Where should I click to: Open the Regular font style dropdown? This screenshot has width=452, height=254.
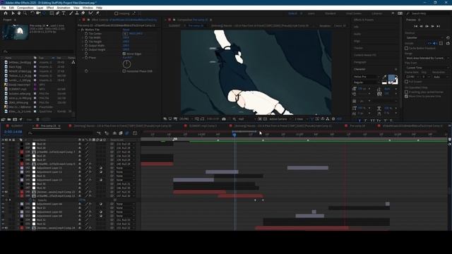(366, 83)
